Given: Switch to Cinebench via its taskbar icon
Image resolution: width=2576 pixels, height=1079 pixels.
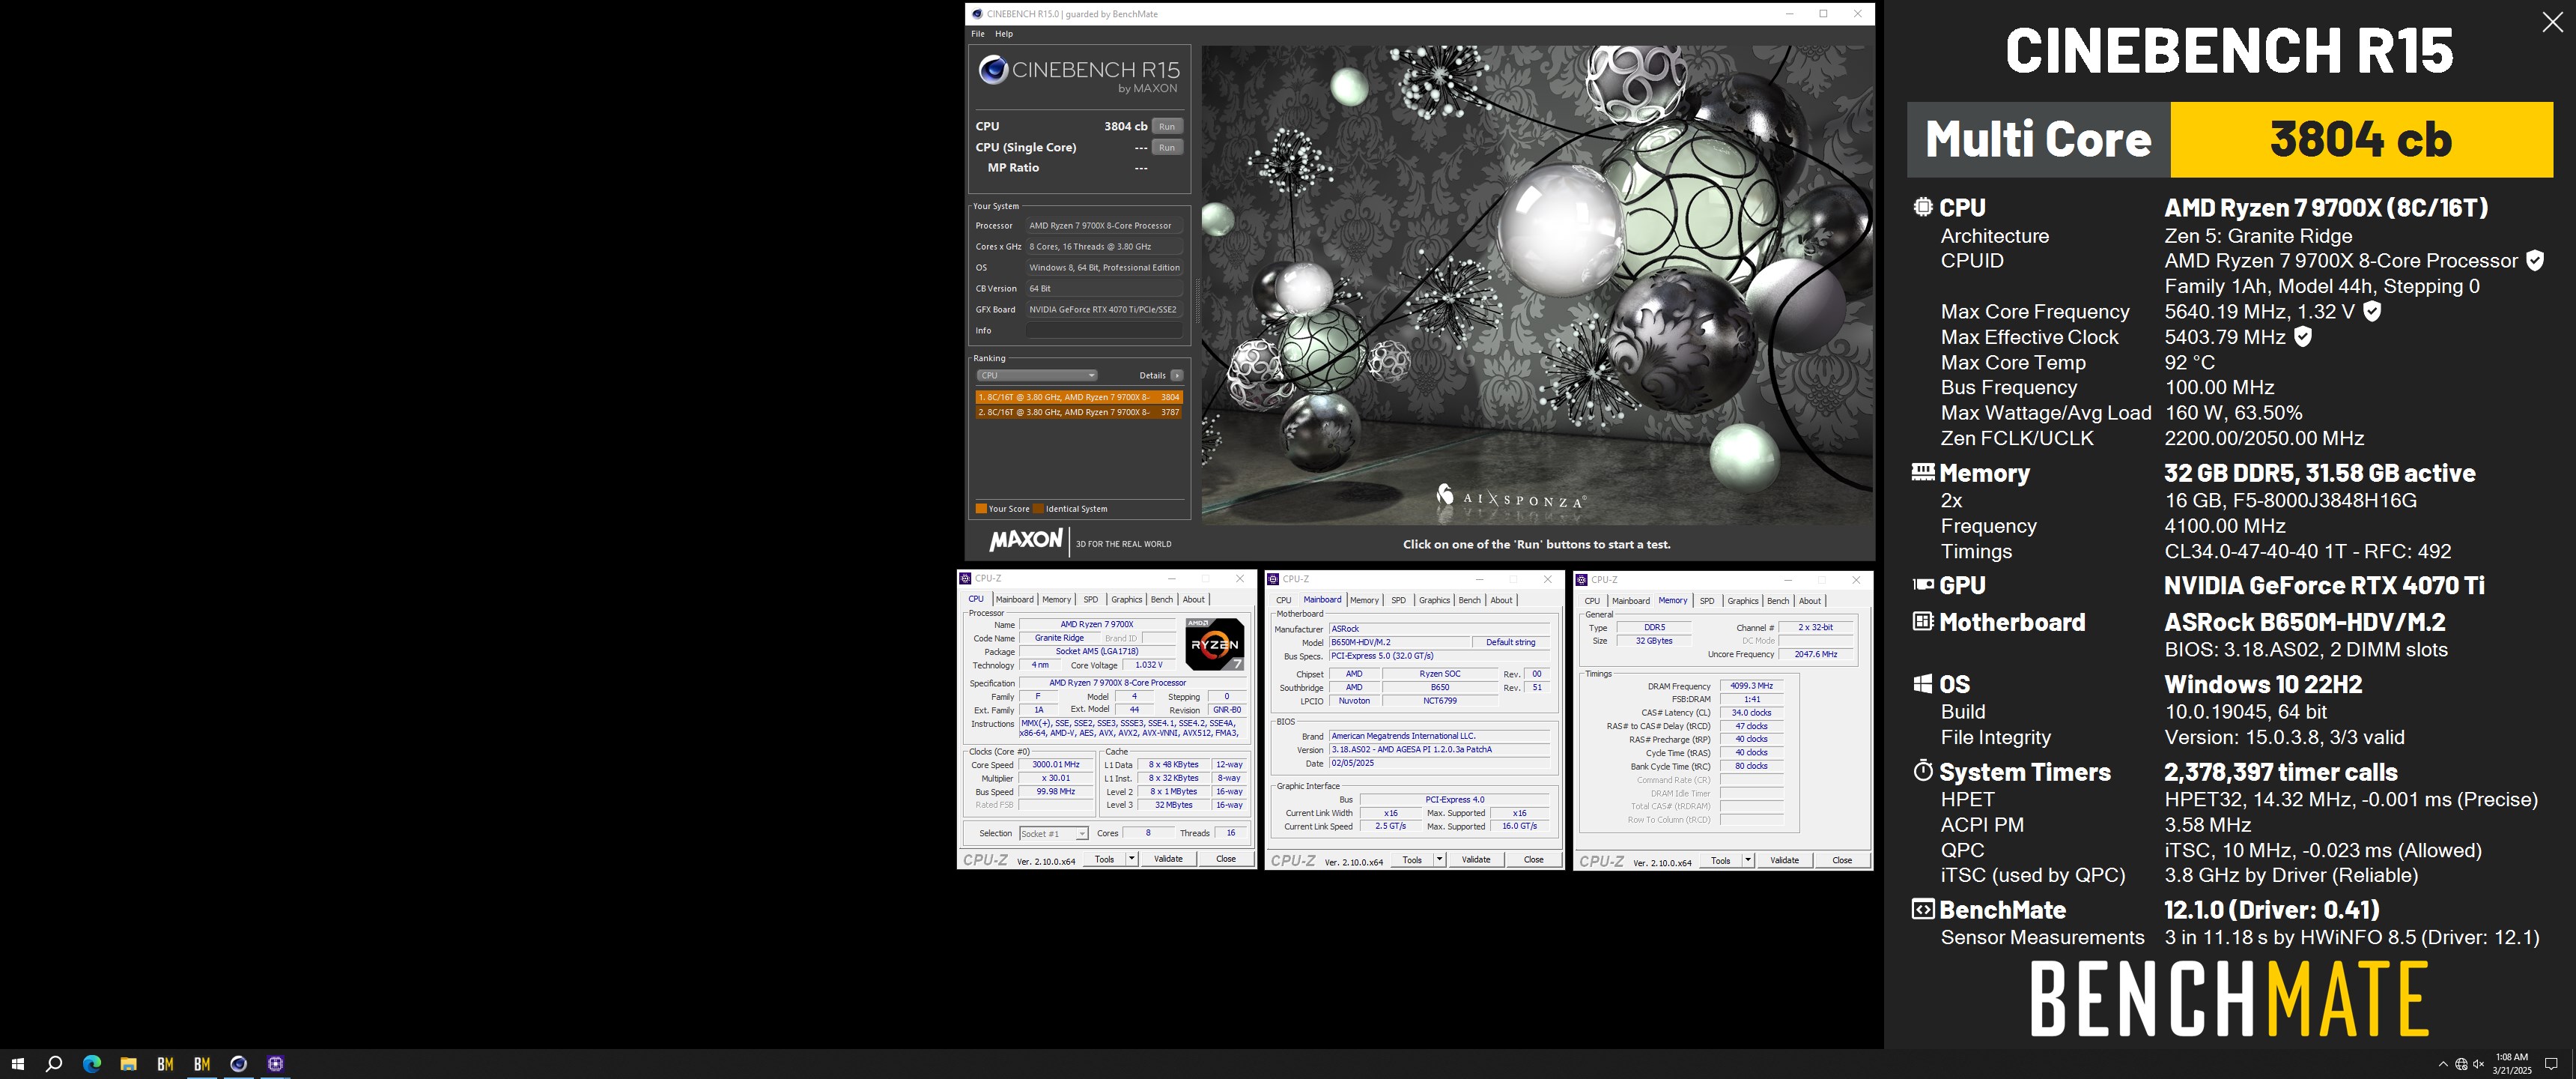Looking at the screenshot, I should pyautogui.click(x=239, y=1064).
